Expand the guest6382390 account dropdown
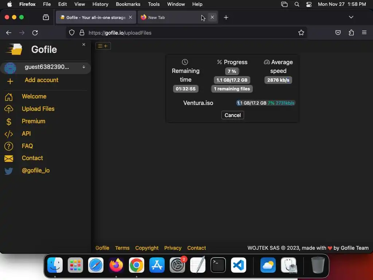Viewport: 373px width, 280px height. pyautogui.click(x=84, y=67)
